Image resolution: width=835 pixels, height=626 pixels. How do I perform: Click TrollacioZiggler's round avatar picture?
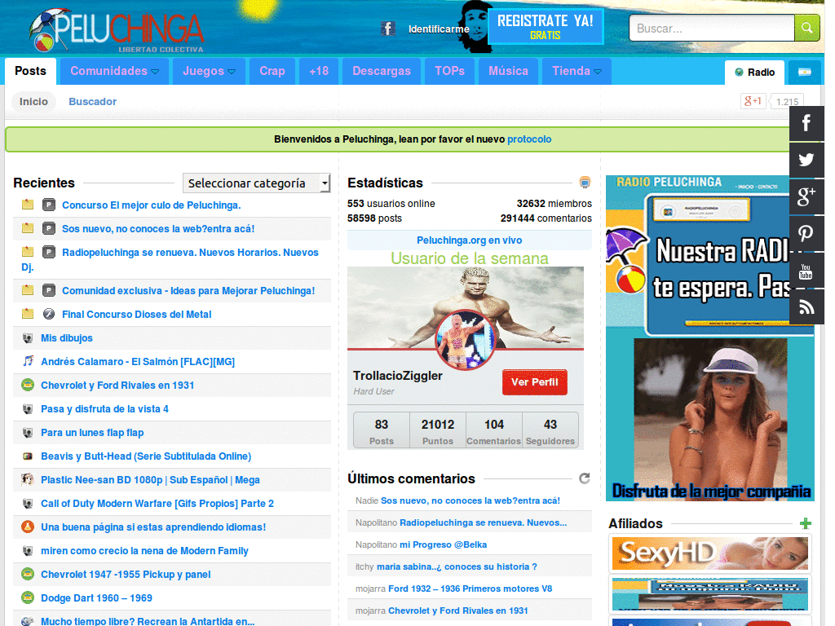point(466,339)
